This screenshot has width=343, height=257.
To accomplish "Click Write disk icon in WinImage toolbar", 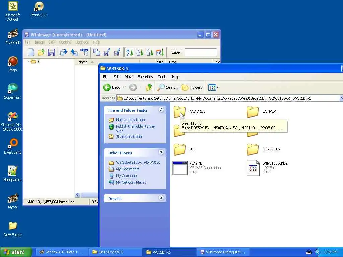I will click(x=74, y=52).
